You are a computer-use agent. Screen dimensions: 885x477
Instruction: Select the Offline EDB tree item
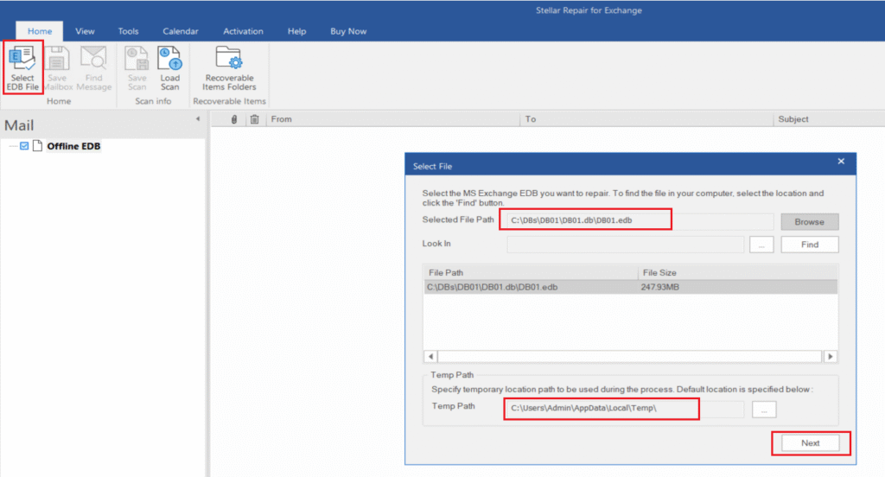[x=73, y=146]
